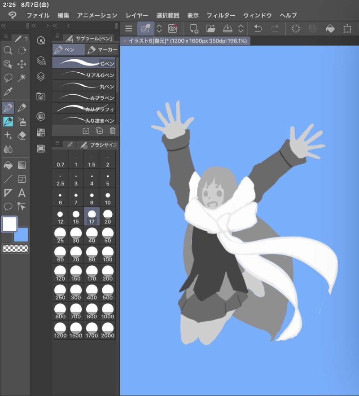Toggle the touch gesture mode button
The width and height of the screenshot is (359, 396).
(145, 29)
